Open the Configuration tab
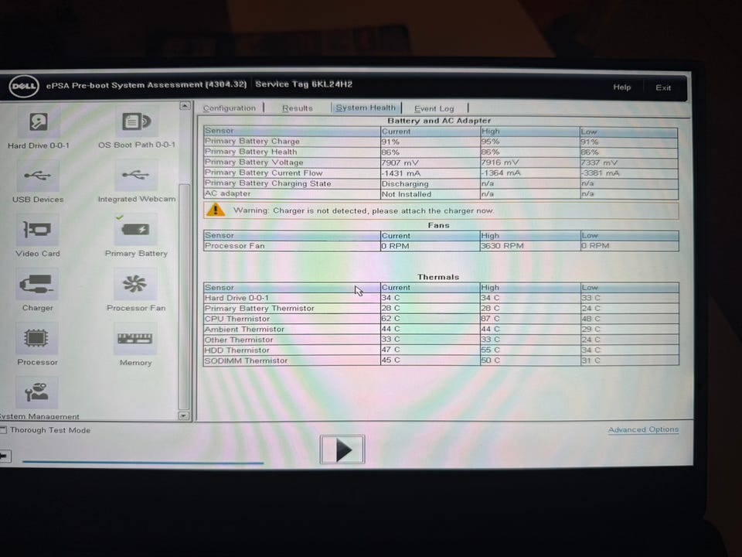 pyautogui.click(x=229, y=108)
